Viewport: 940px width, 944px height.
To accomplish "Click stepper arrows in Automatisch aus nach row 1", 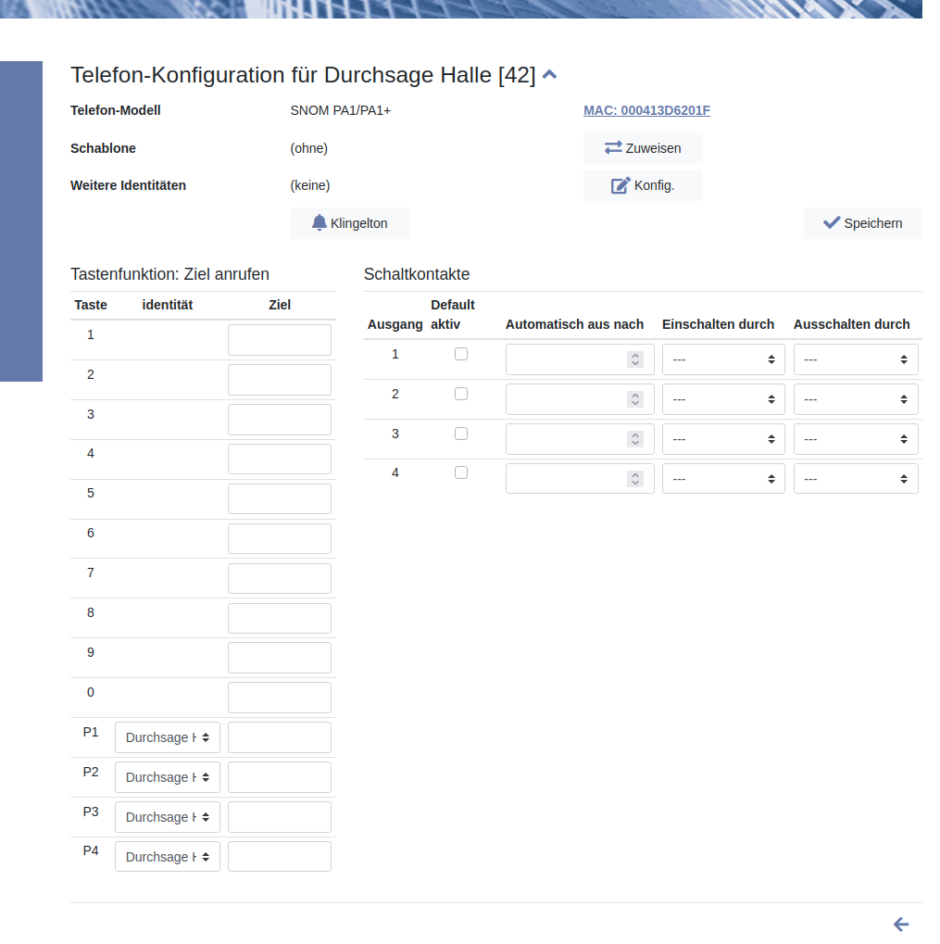I will click(x=635, y=359).
